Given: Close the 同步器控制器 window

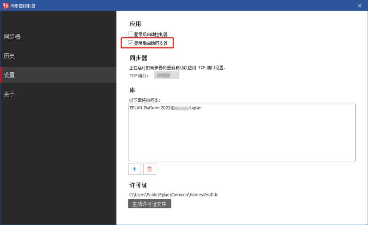Looking at the screenshot, I should point(359,5).
